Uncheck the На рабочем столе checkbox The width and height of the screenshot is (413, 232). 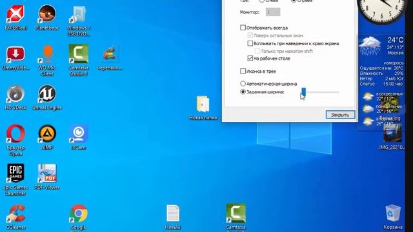(250, 59)
